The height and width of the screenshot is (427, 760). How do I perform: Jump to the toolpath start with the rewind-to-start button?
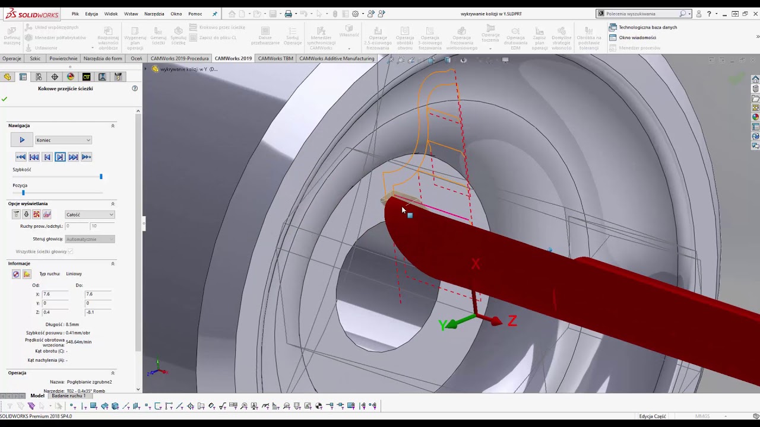point(21,157)
